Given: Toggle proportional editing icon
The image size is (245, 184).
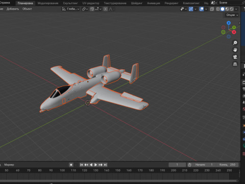Looking at the screenshot, I should pyautogui.click(x=106, y=9).
